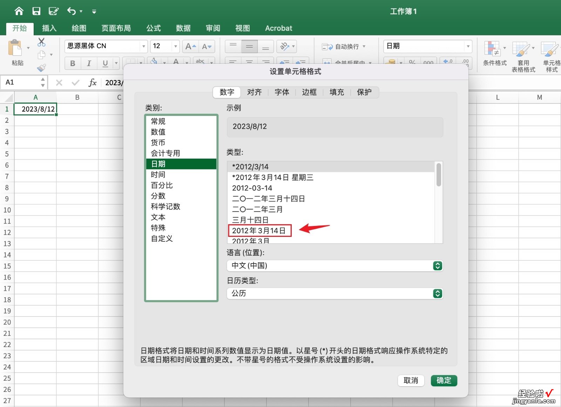561x407 pixels.
Task: Click the cancel X in formula bar
Action: tap(59, 82)
